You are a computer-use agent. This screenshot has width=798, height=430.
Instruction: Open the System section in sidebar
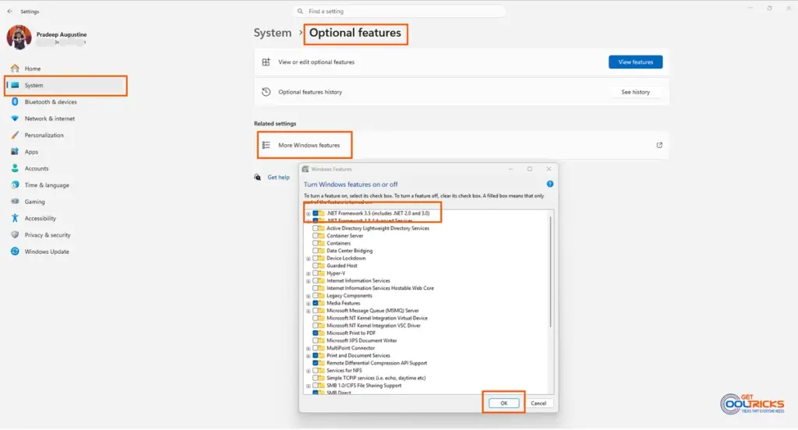(65, 86)
